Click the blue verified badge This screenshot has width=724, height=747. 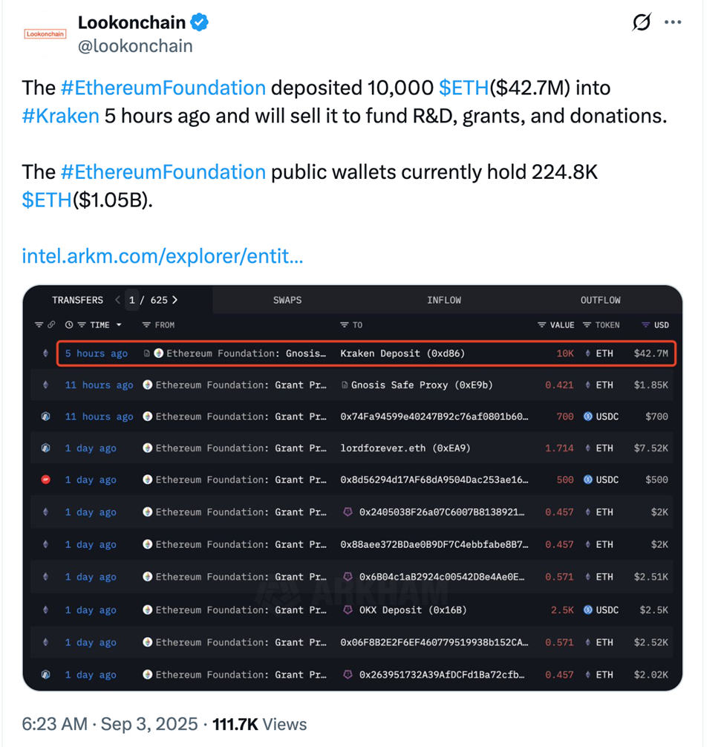(199, 23)
